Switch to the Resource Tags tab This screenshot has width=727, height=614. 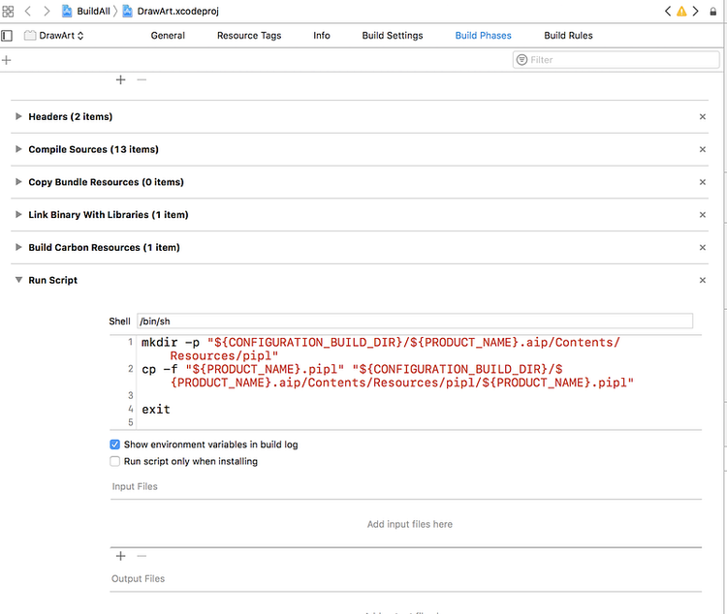[x=249, y=36]
